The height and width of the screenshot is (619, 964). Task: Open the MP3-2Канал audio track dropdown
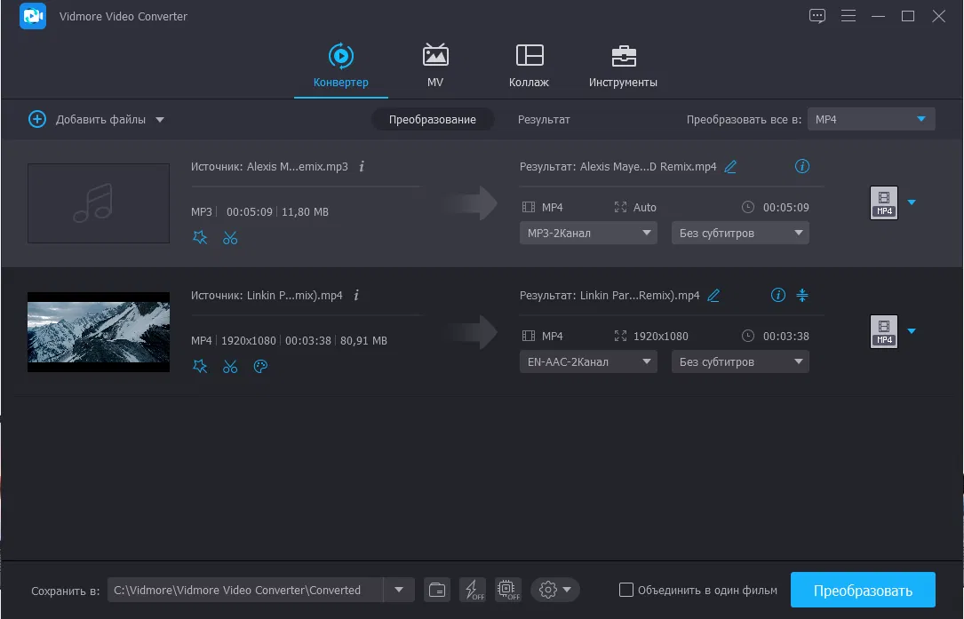point(588,233)
